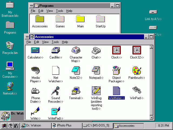Select the Link to A:\ drive icon

153,12
